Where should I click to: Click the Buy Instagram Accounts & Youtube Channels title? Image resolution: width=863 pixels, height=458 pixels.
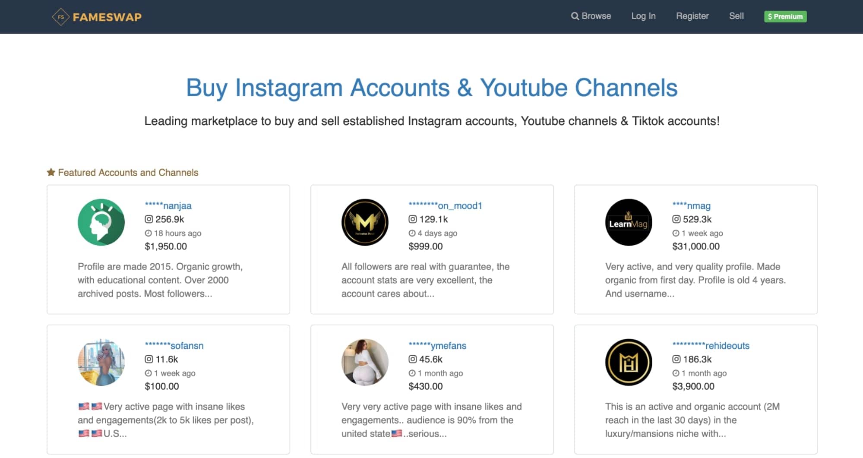tap(432, 88)
